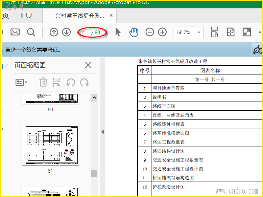Activate the hand pan tool
The image size is (263, 197).
[x=134, y=32]
